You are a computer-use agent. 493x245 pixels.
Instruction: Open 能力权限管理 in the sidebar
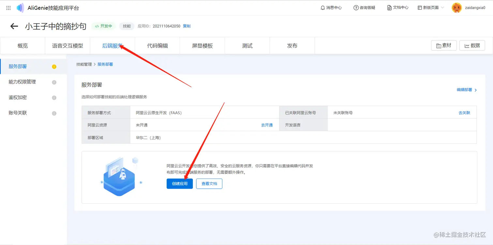[33, 82]
